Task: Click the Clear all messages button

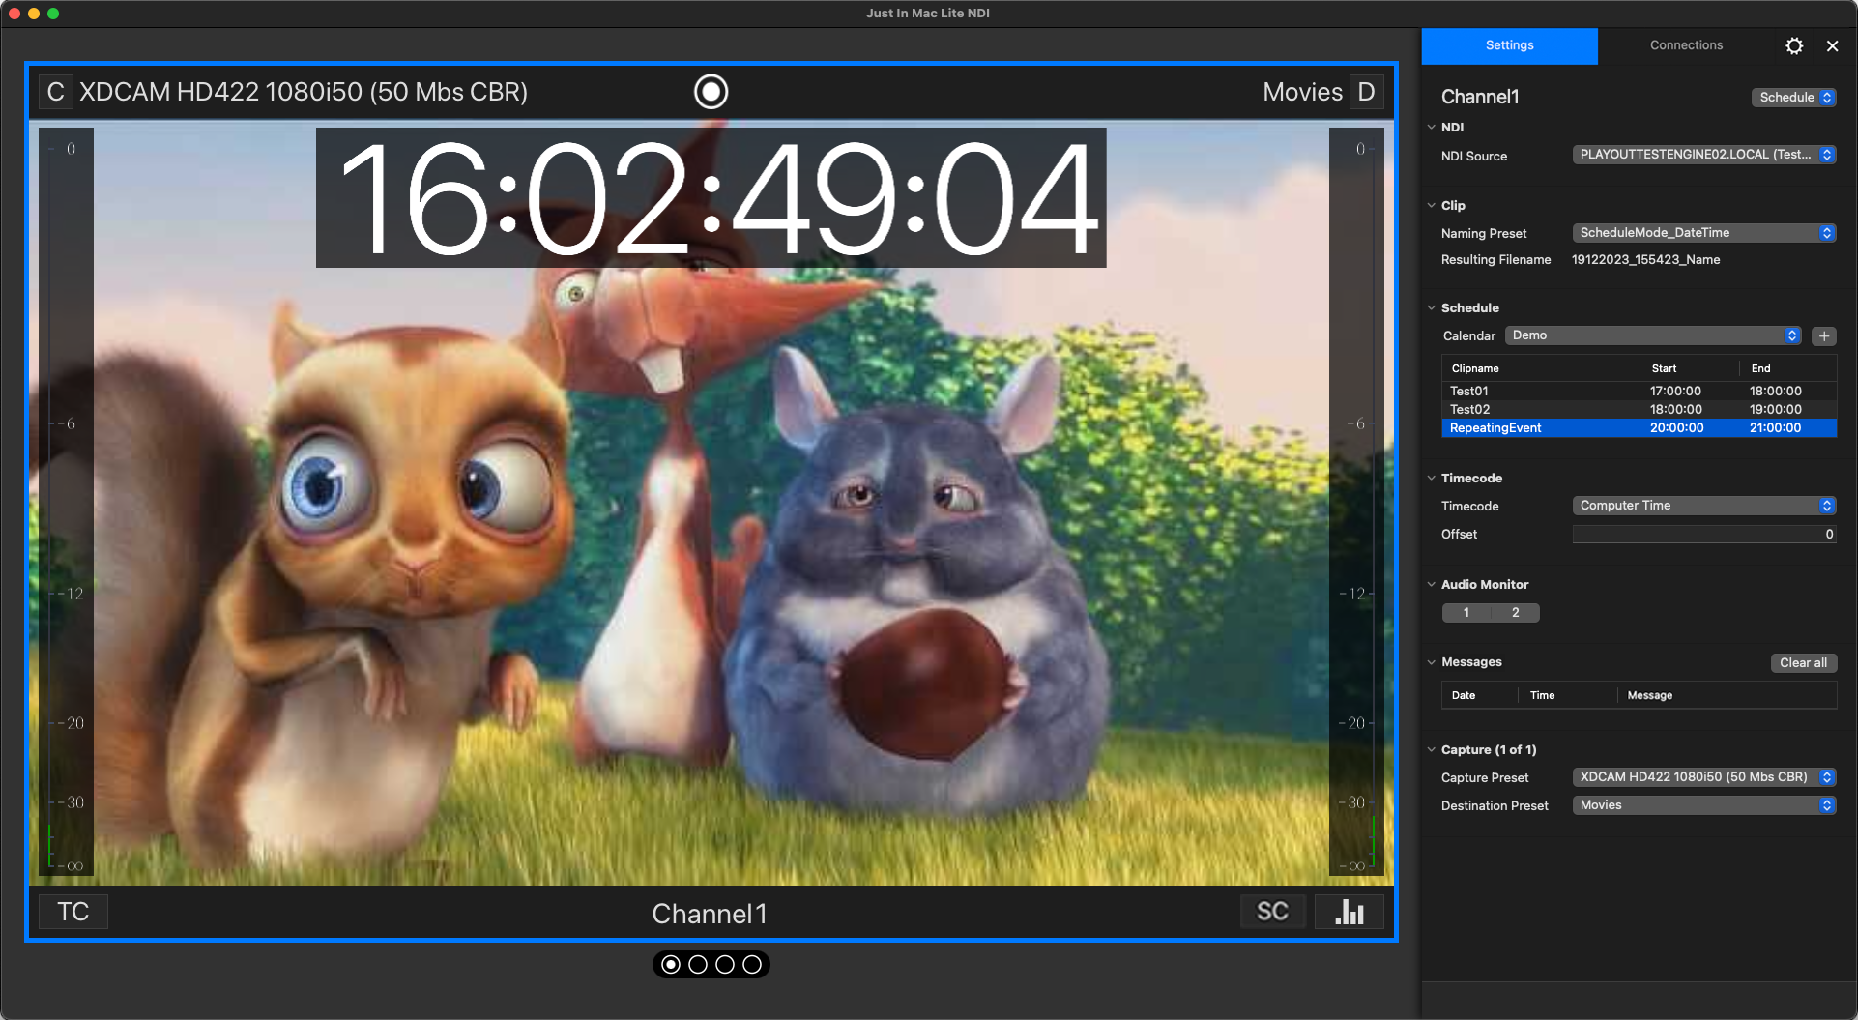Action: point(1803,663)
